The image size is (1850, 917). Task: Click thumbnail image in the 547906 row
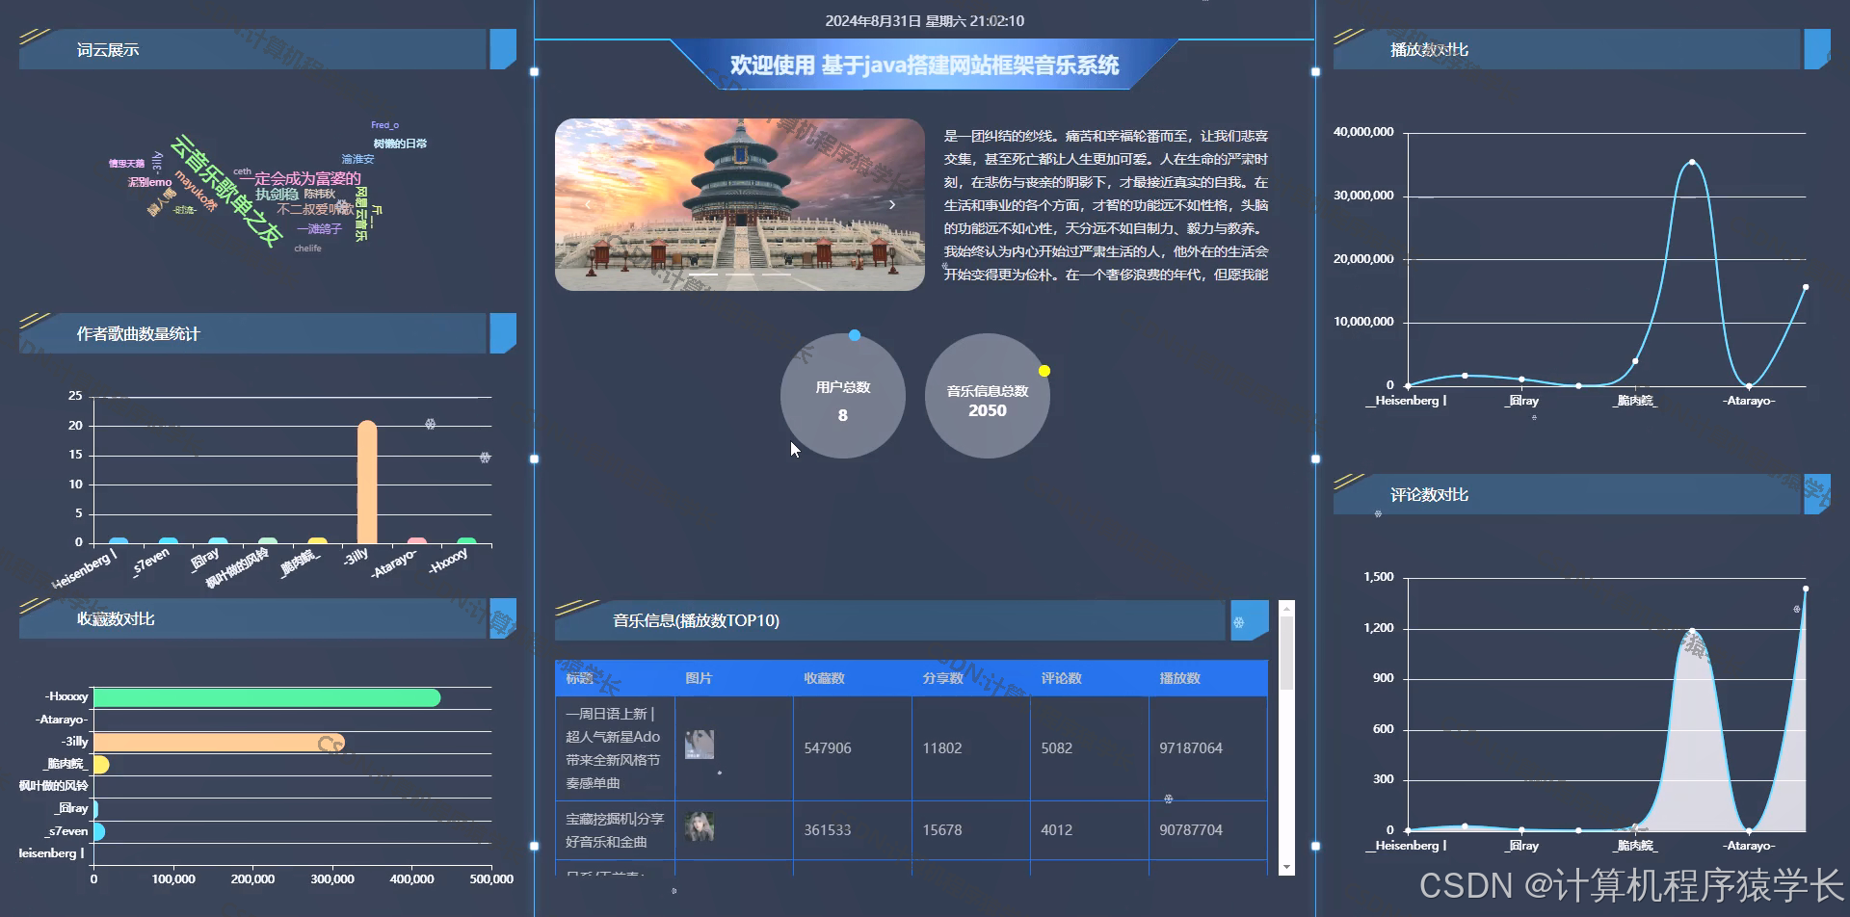click(x=700, y=745)
